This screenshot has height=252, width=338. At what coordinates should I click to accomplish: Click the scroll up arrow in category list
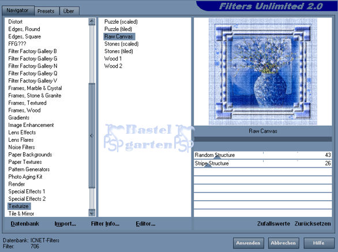tap(92, 21)
